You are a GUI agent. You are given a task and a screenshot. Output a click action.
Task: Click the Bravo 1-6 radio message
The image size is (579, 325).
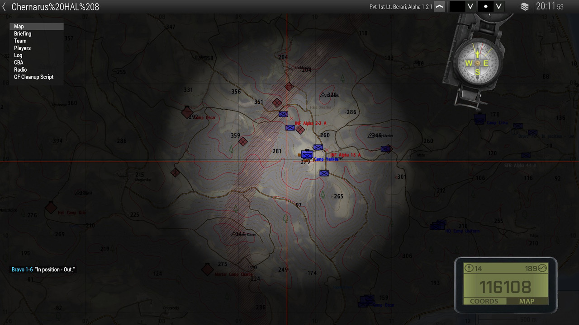(43, 269)
